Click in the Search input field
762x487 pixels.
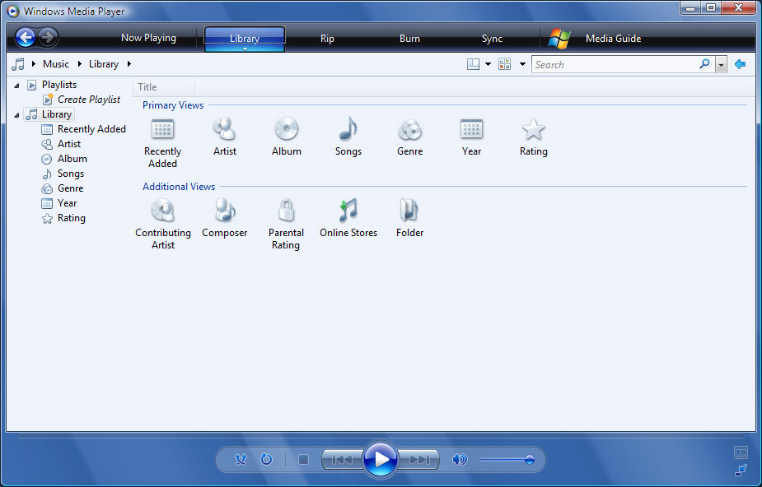point(614,64)
